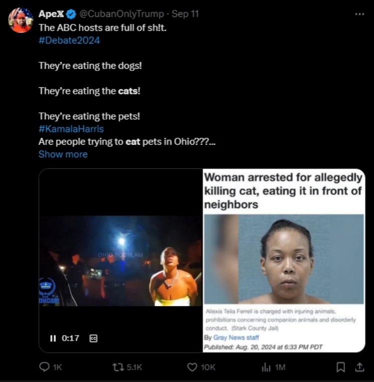Open the #KamalaHarris hashtag
374x382 pixels.
click(71, 129)
